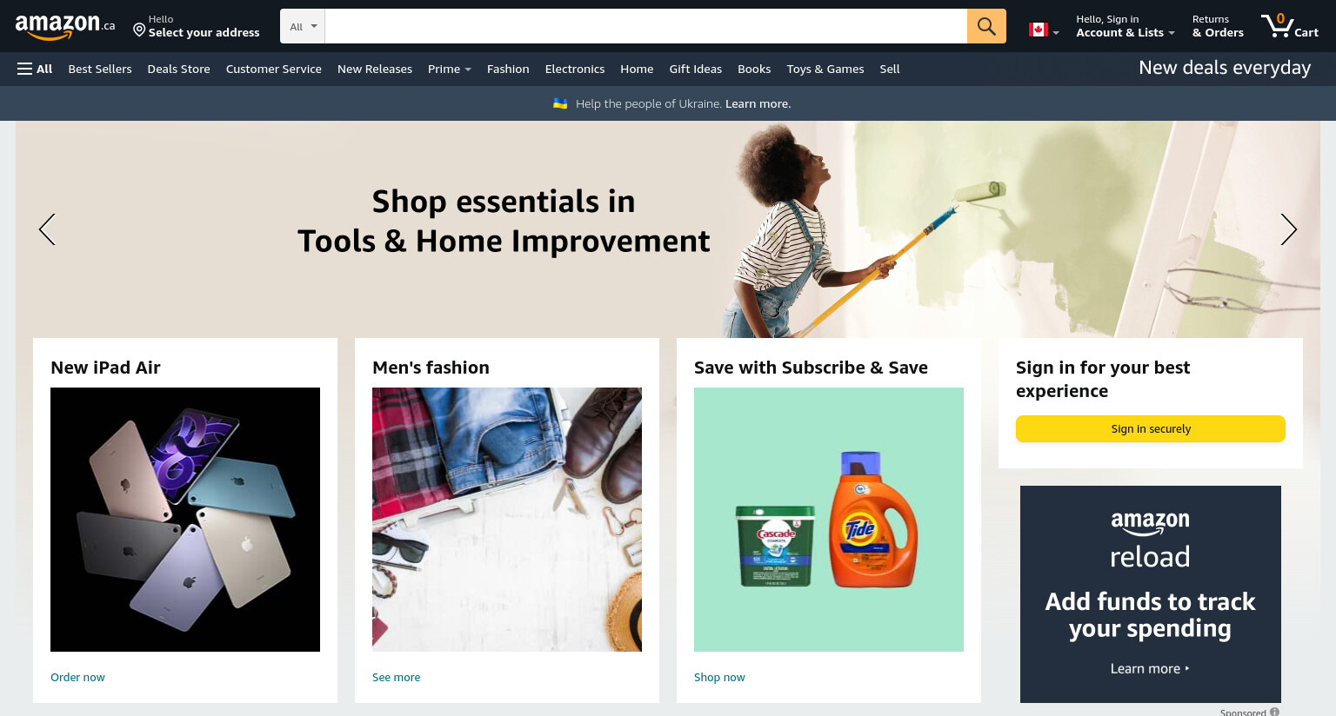Click the Canadian flag language selector

coord(1044,30)
